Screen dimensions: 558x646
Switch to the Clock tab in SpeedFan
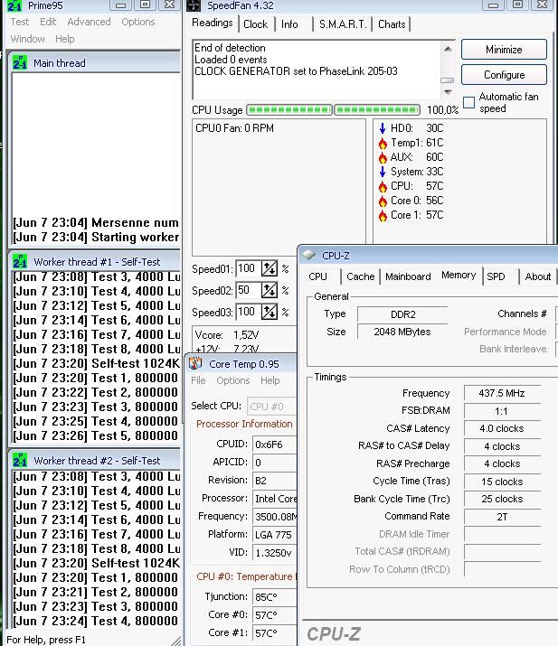256,24
